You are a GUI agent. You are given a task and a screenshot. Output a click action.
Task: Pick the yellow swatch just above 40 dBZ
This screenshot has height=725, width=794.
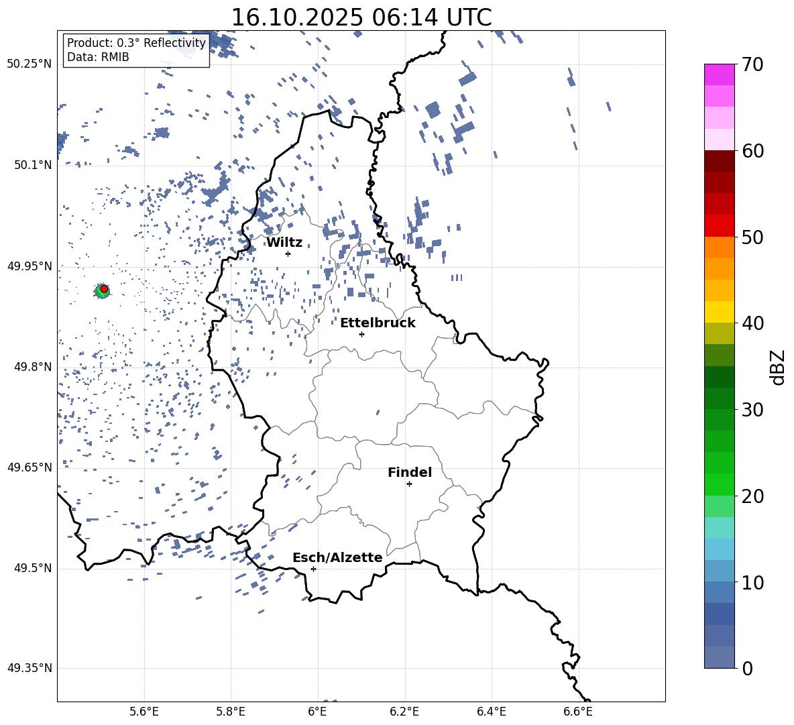tap(719, 312)
